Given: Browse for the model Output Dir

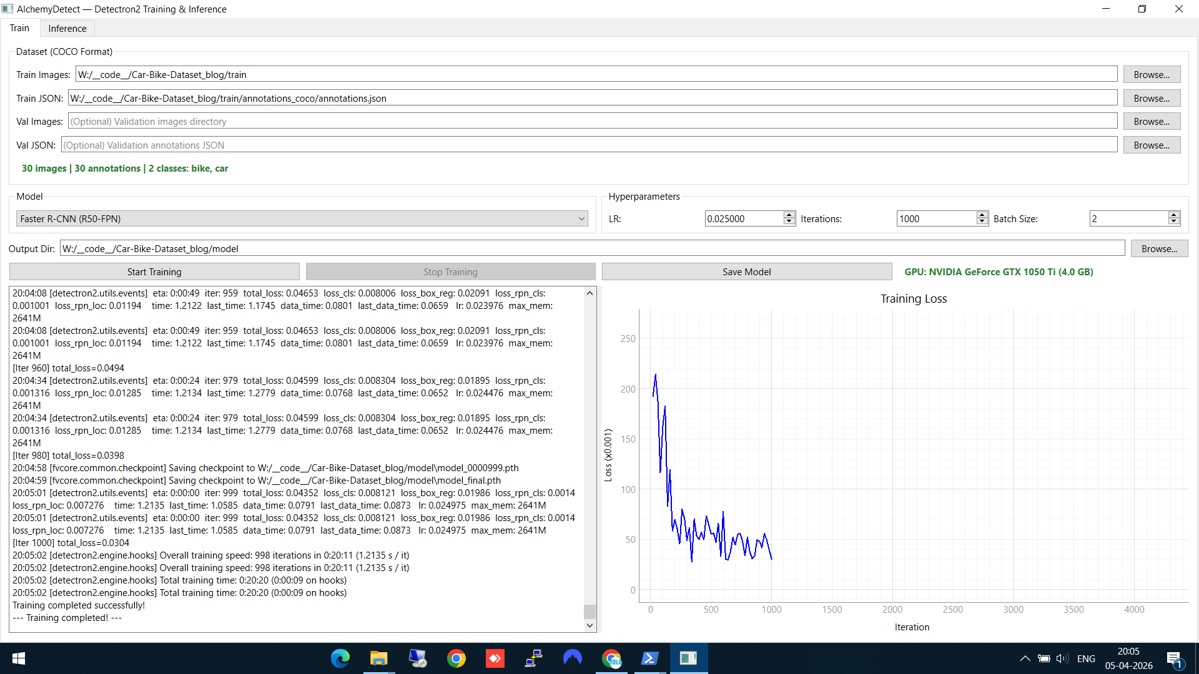Looking at the screenshot, I should click(1160, 248).
